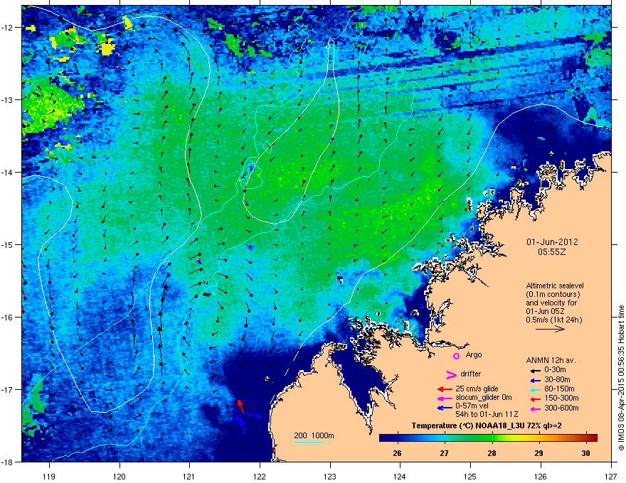Click the ANMN 12h av. legend heading

tap(551, 360)
